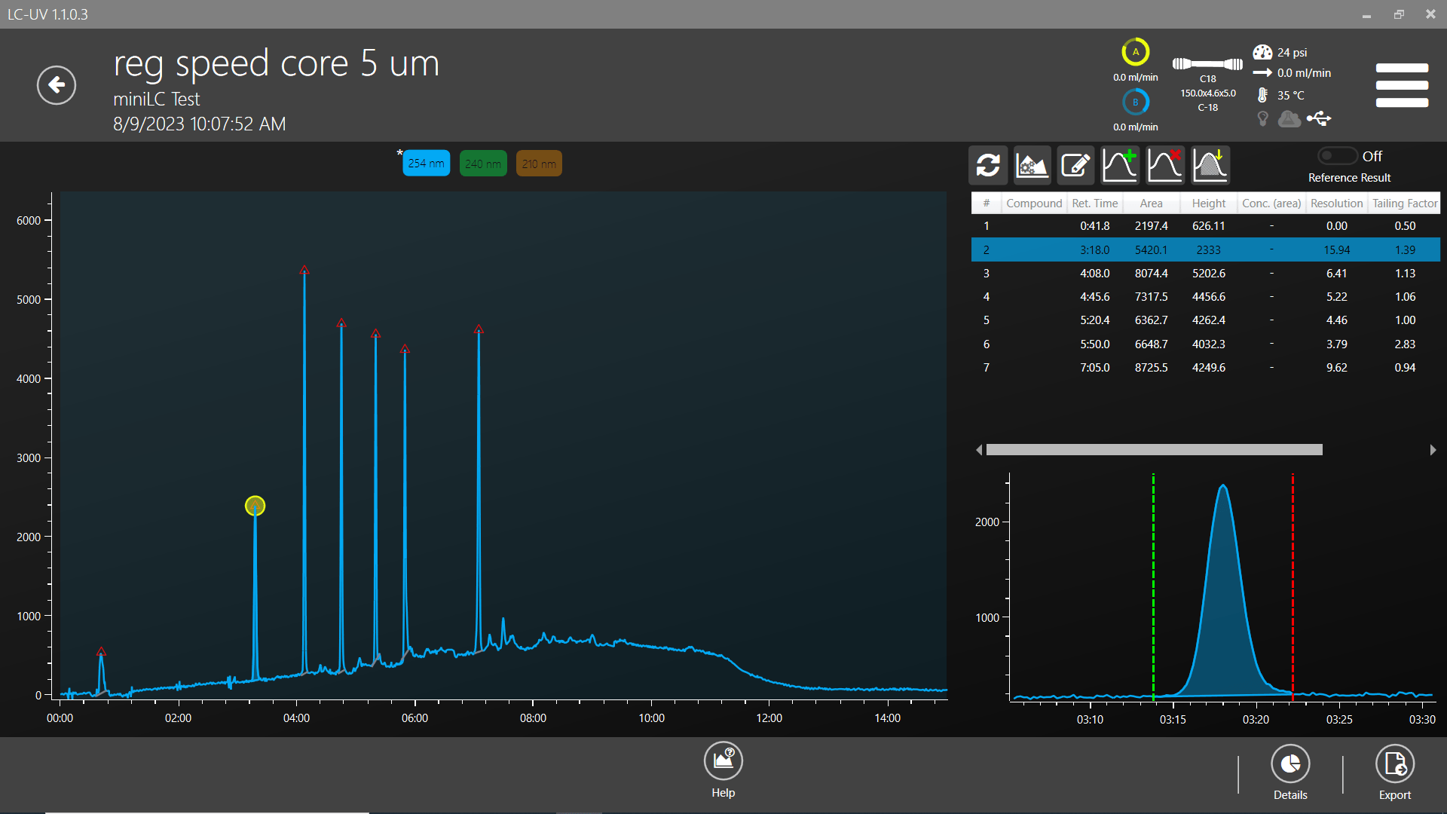Click the results table horizontal scrollbar
Viewport: 1447px width, 814px height.
click(x=1154, y=450)
